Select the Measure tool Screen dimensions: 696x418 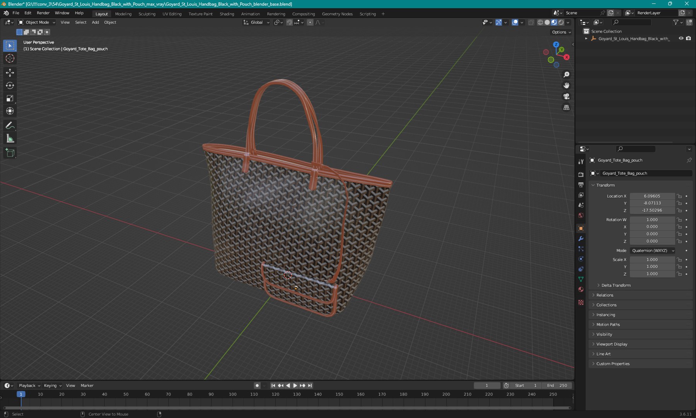click(10, 139)
